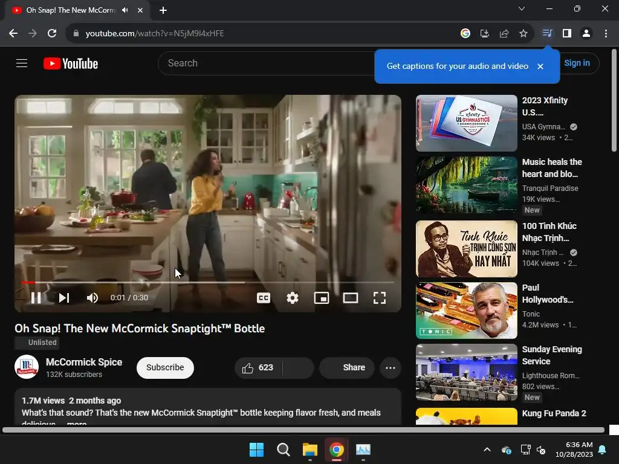Install app icon in address bar

tap(484, 34)
